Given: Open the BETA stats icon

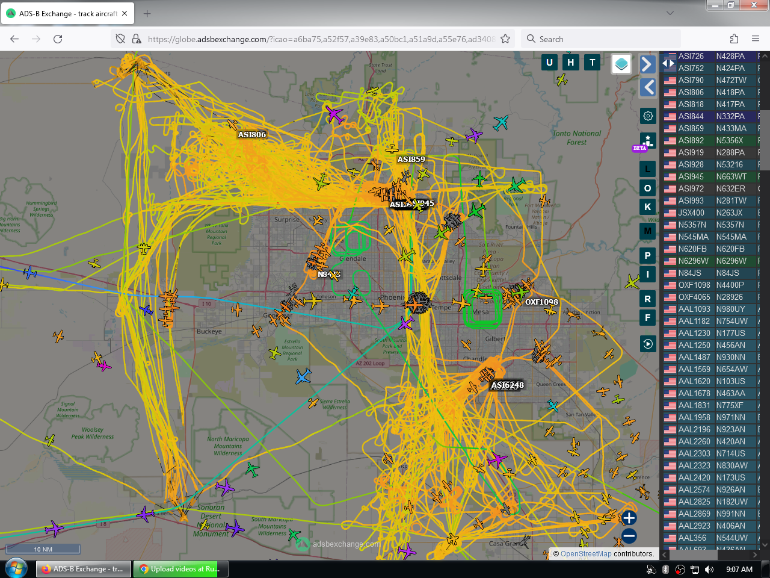Looking at the screenshot, I should coord(647,142).
